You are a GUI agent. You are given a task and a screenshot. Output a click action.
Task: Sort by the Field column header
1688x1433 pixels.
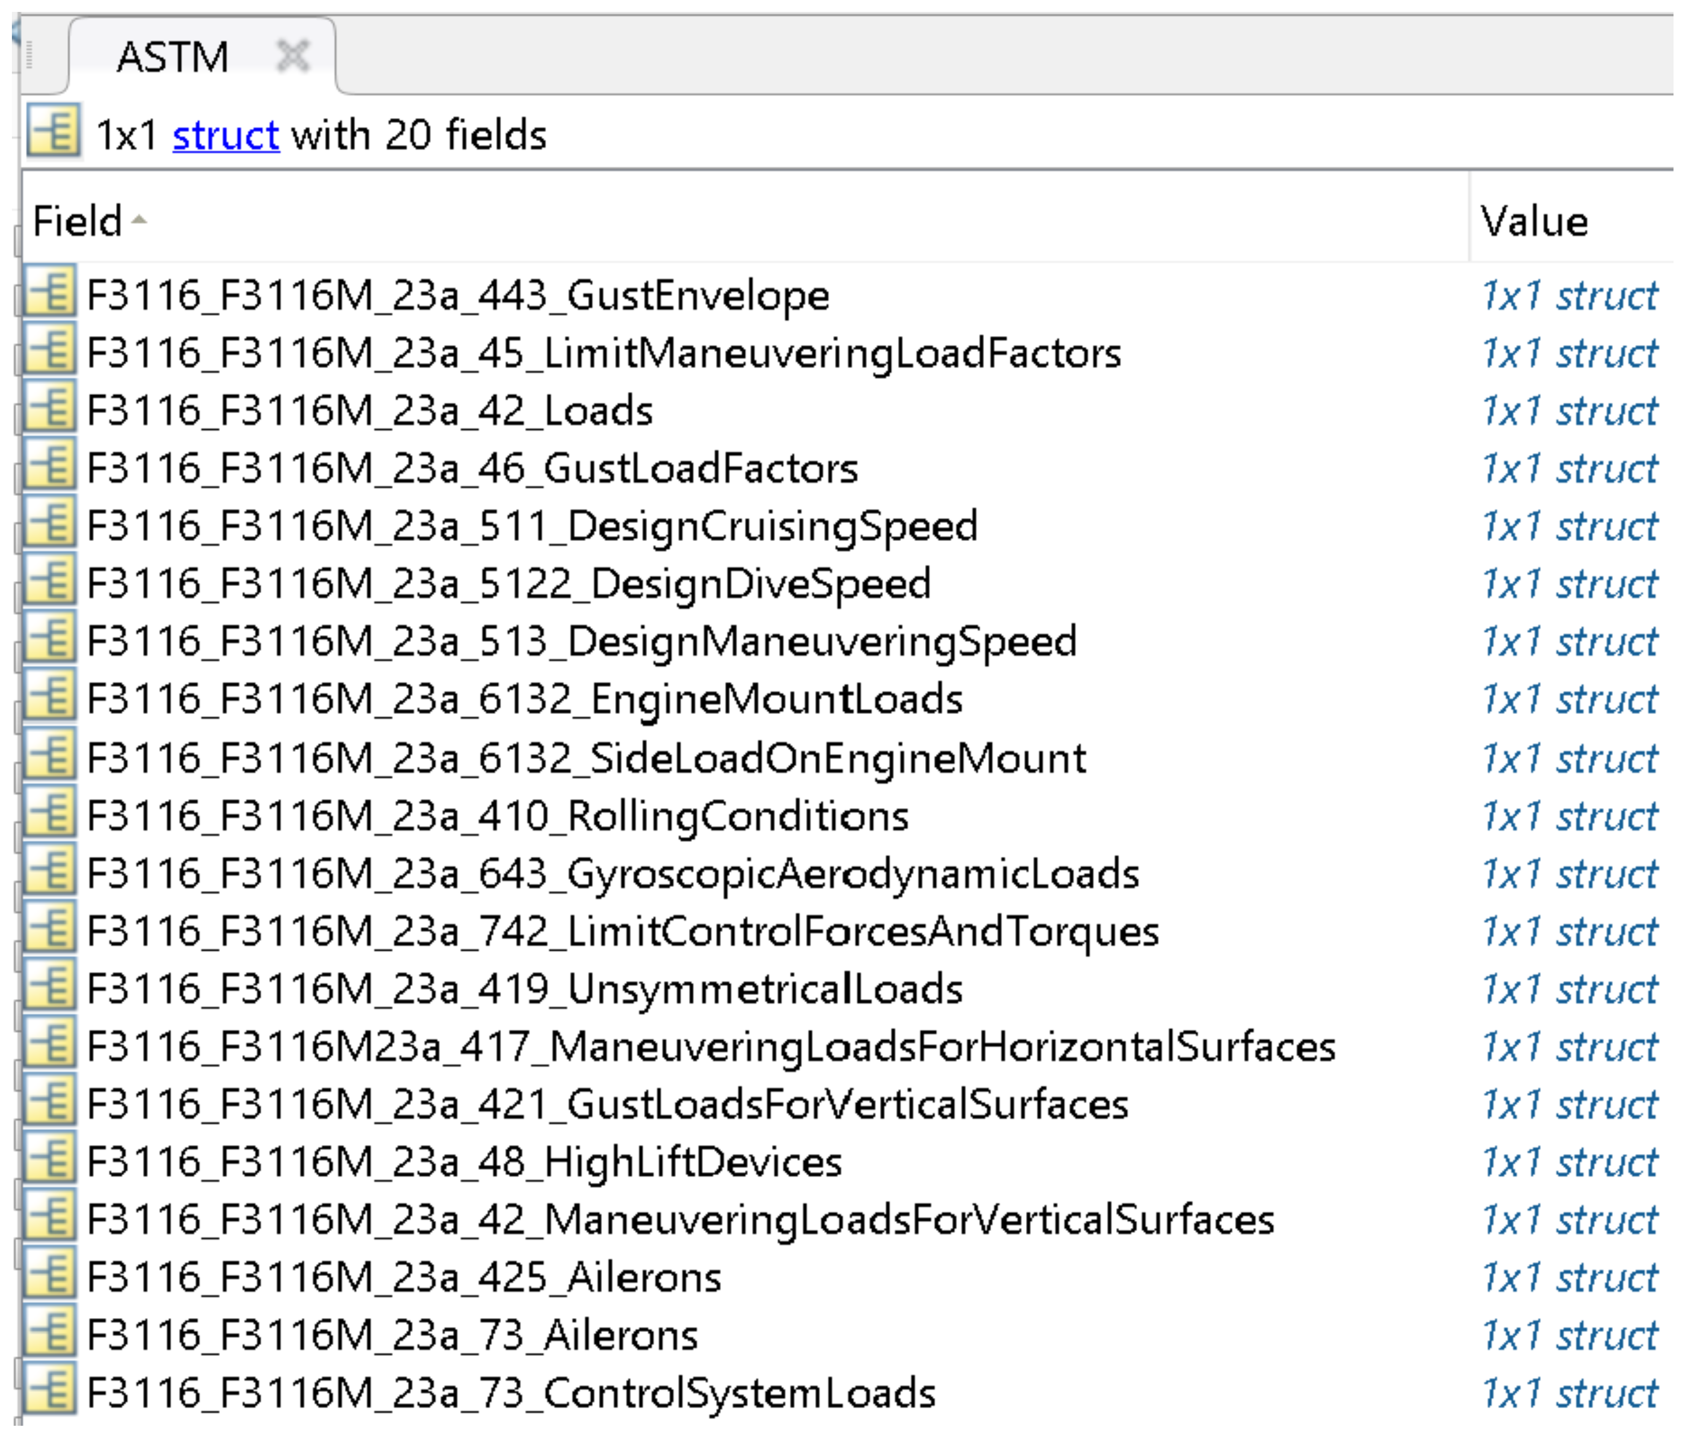[x=77, y=221]
